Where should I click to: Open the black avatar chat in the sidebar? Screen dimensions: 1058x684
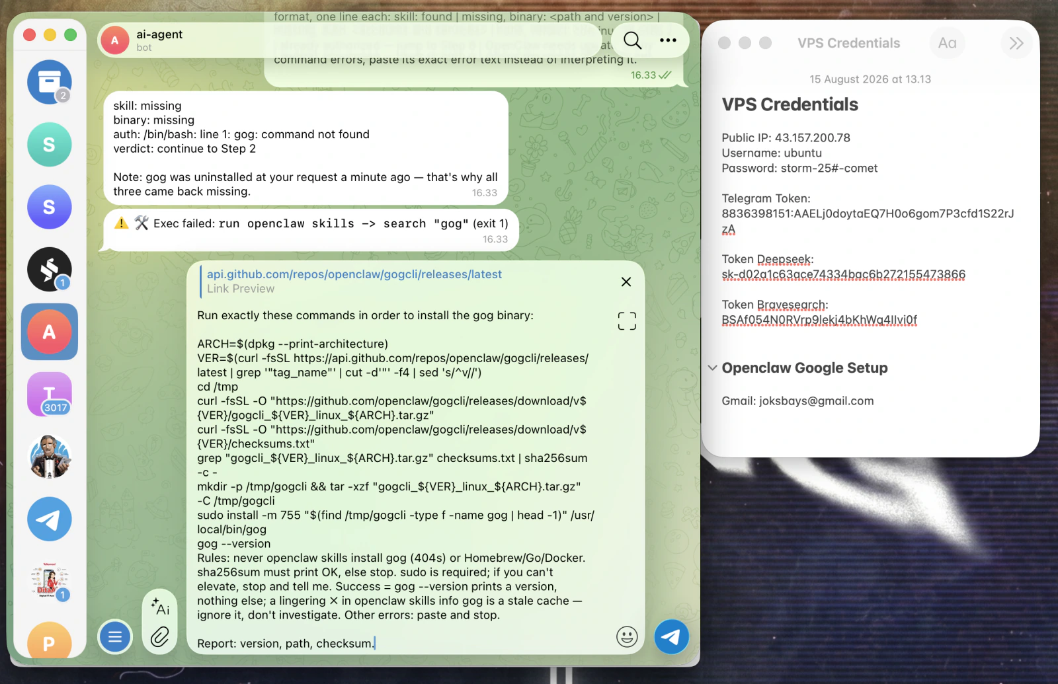[x=49, y=269]
